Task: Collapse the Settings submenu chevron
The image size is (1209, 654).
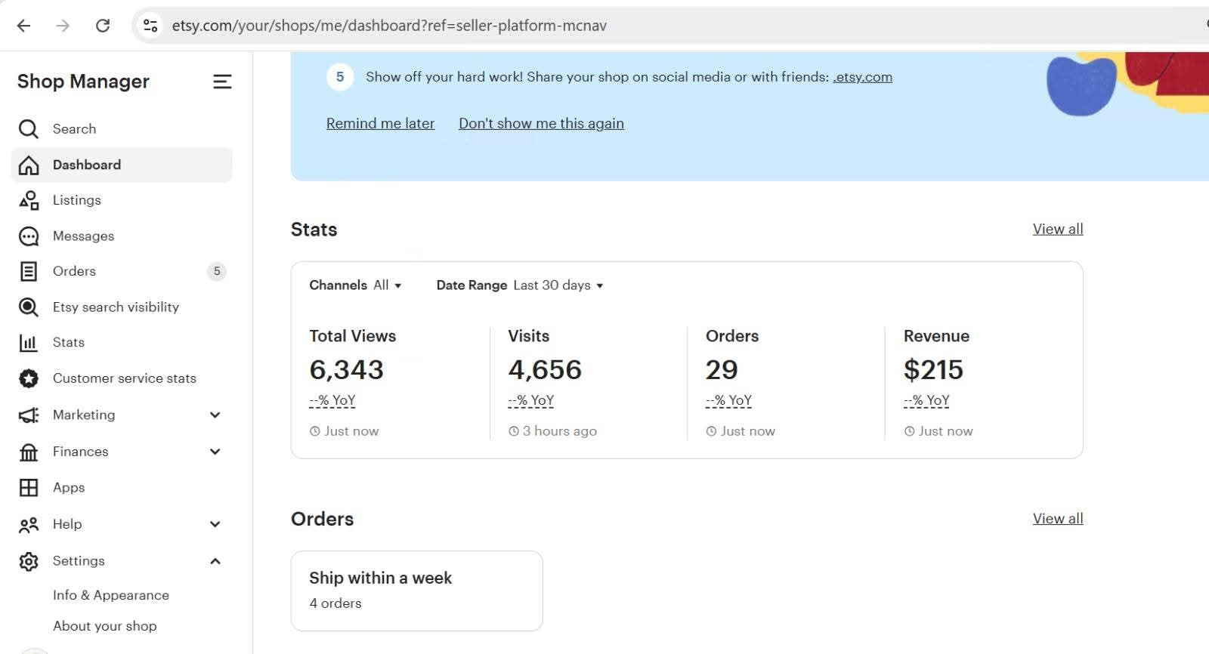Action: [215, 561]
